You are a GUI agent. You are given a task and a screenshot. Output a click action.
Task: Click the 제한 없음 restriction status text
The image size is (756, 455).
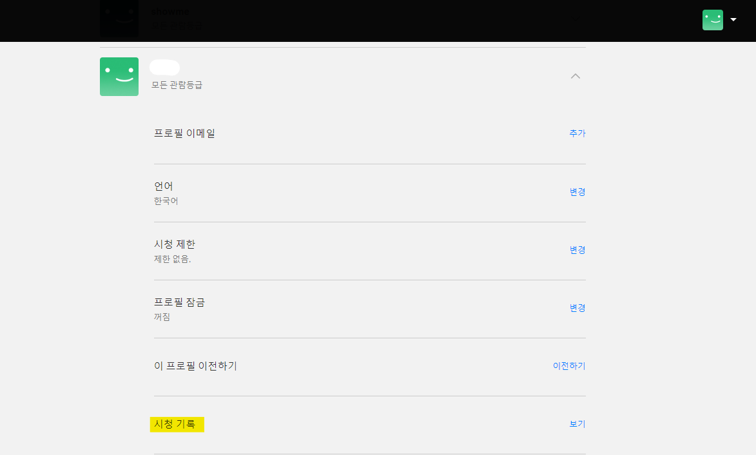coord(172,259)
